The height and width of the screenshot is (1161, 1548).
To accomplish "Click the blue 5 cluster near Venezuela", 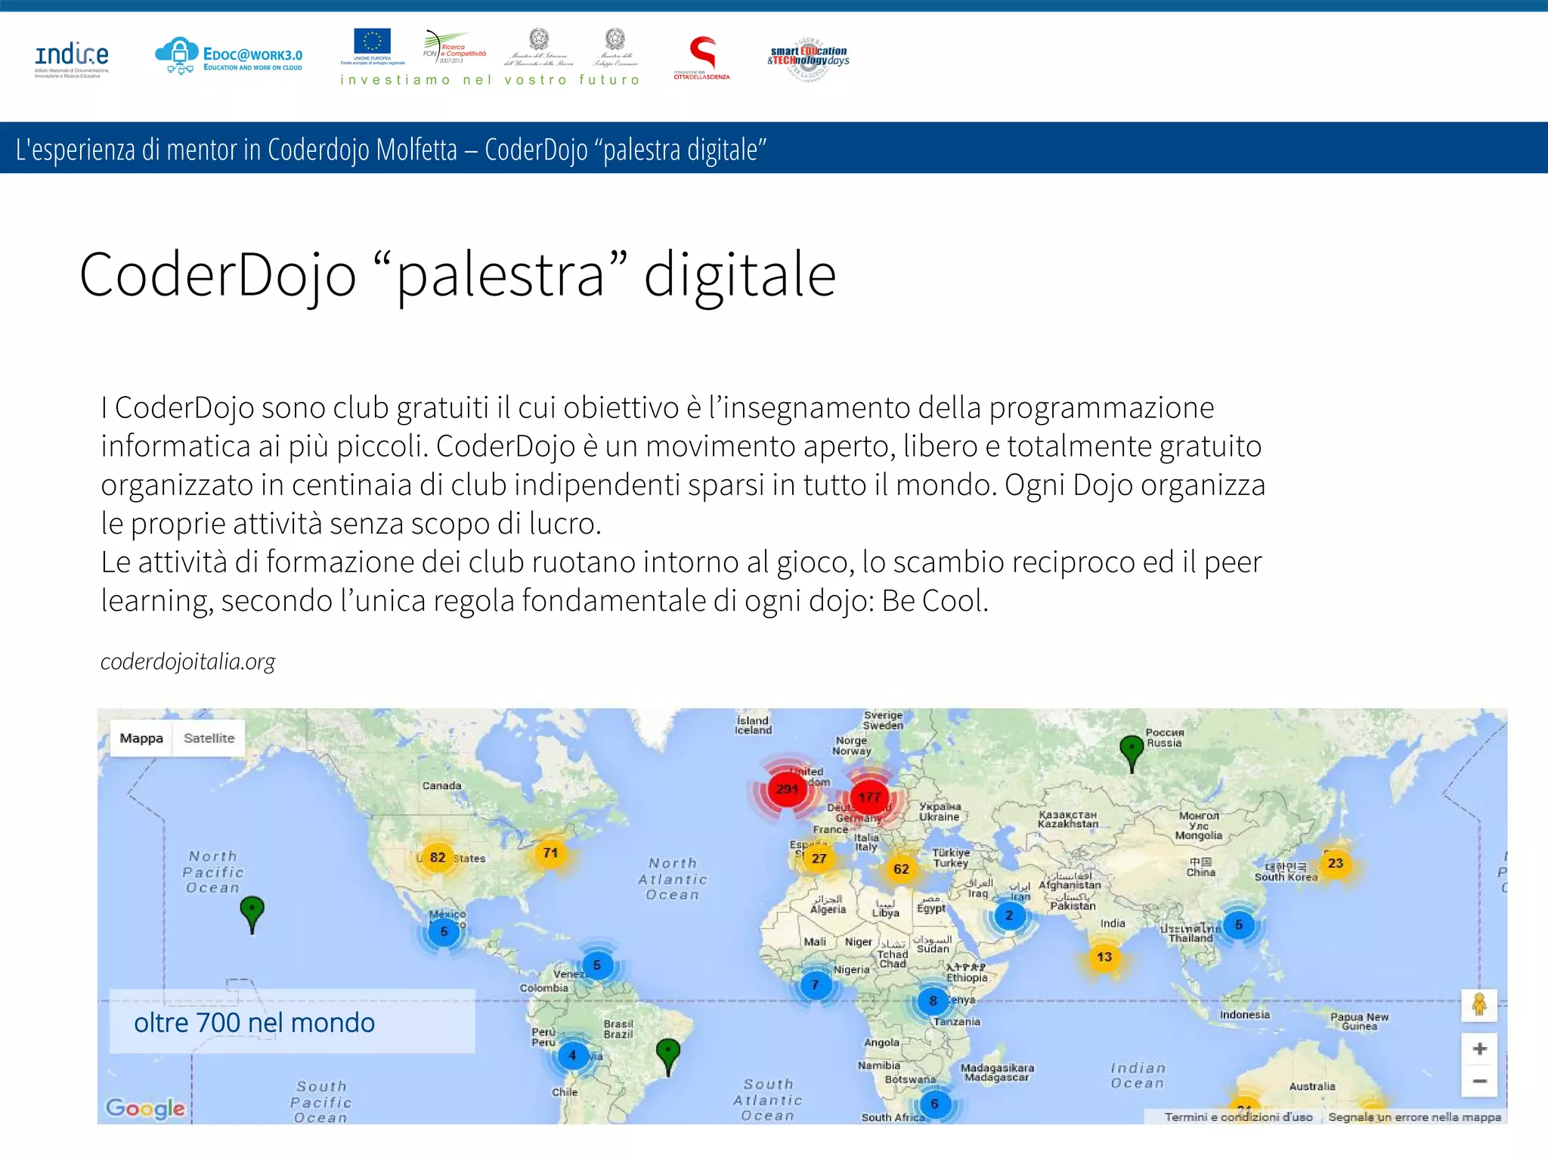I will (597, 965).
